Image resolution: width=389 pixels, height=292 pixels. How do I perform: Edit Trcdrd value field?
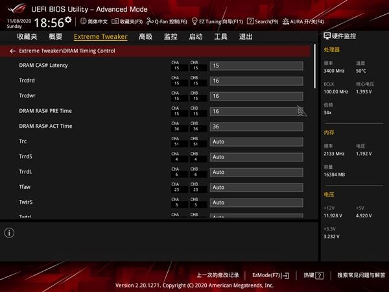tap(257, 81)
